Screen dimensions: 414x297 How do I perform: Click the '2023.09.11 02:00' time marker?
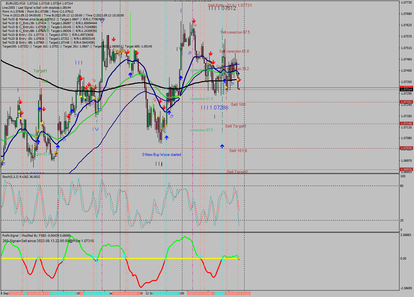click(64, 293)
